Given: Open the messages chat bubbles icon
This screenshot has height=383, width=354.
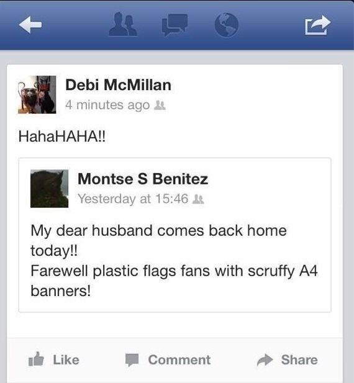Looking at the screenshot, I should point(175,25).
